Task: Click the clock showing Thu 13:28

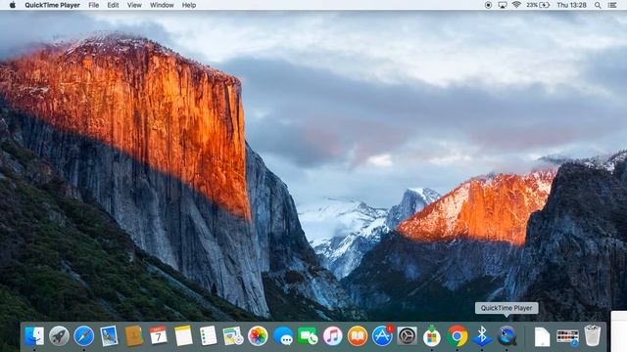Action: pyautogui.click(x=571, y=5)
